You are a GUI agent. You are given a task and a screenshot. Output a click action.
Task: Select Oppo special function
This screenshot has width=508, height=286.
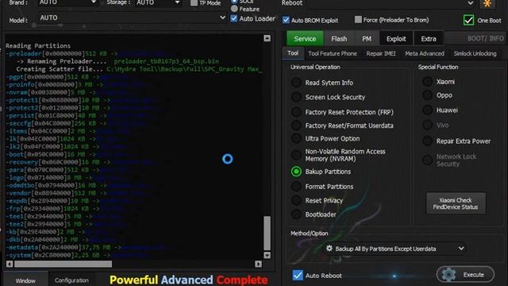point(427,95)
